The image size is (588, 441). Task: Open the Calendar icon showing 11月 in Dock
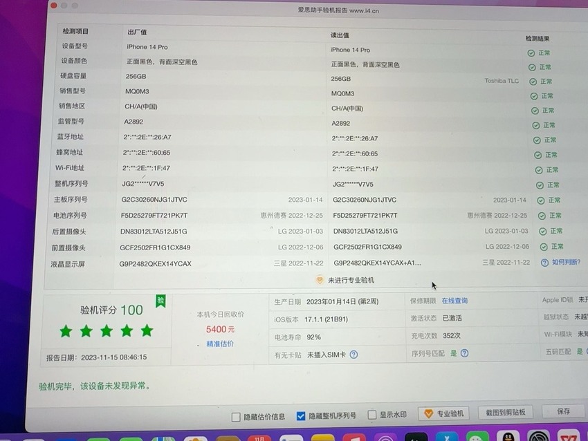(x=259, y=438)
